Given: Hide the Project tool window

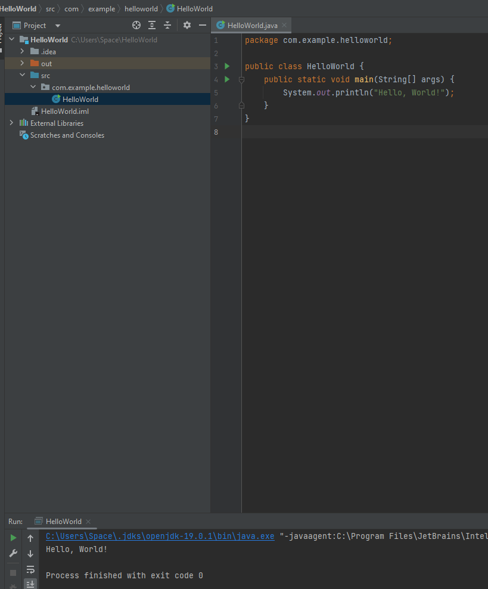Looking at the screenshot, I should pos(203,25).
